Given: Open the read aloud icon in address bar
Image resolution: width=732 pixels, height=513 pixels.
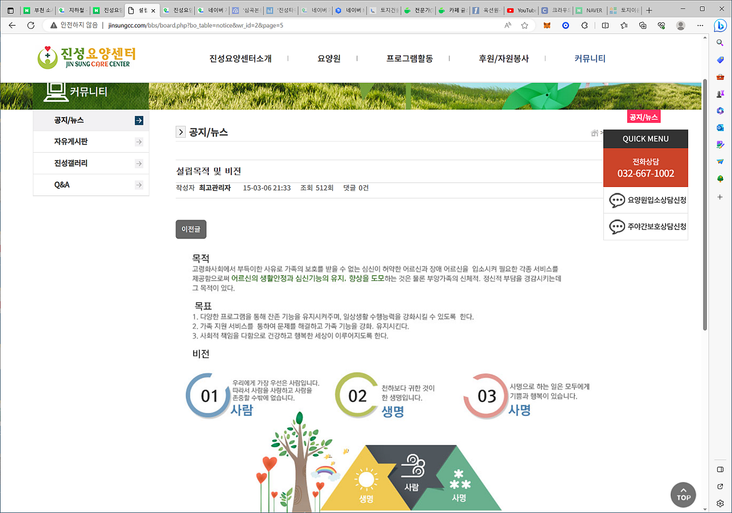Looking at the screenshot, I should [x=508, y=25].
